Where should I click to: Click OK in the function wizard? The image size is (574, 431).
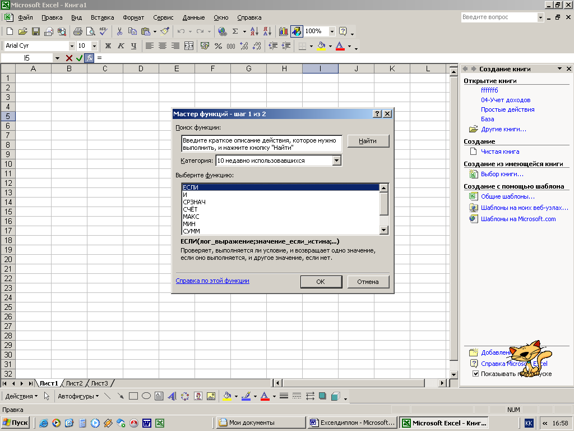[321, 282]
